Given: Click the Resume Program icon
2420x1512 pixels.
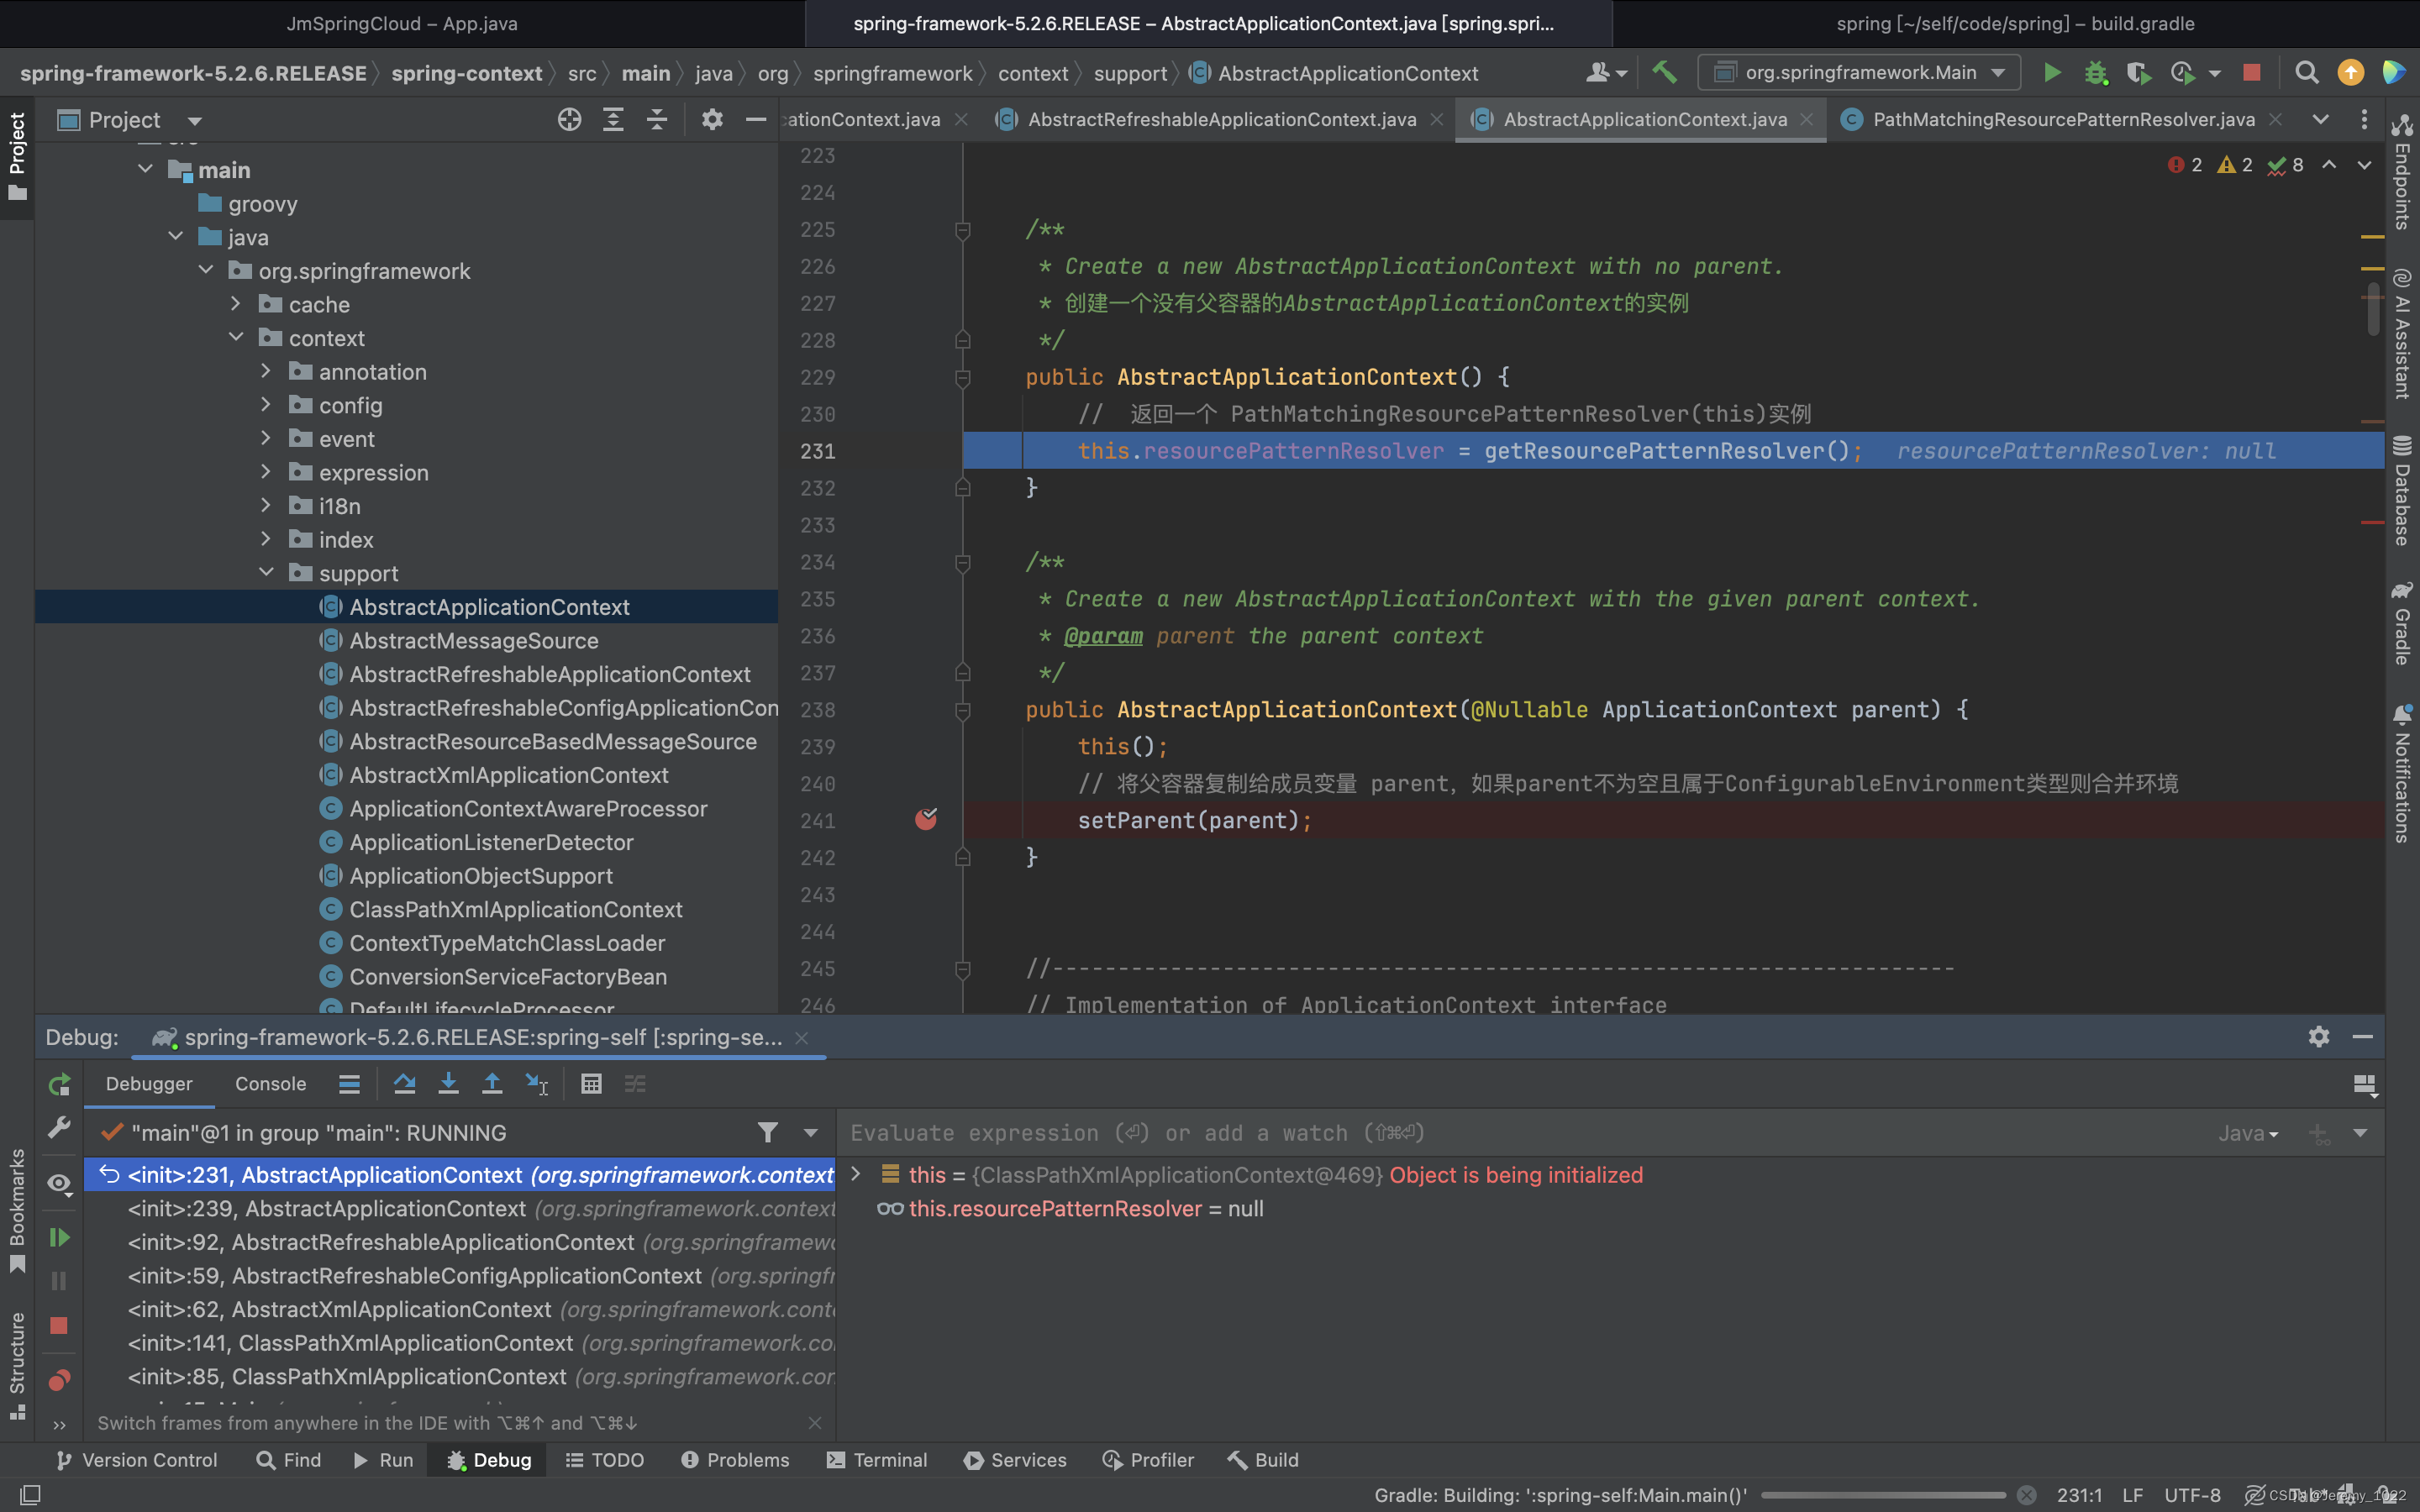Looking at the screenshot, I should (59, 1238).
